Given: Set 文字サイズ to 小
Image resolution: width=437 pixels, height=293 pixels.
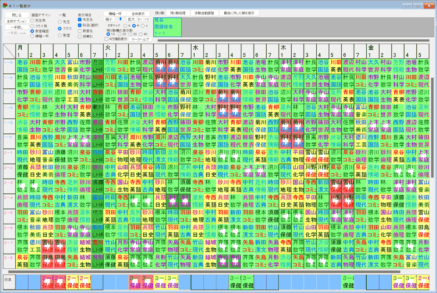Looking at the screenshot, I should click(145, 26).
